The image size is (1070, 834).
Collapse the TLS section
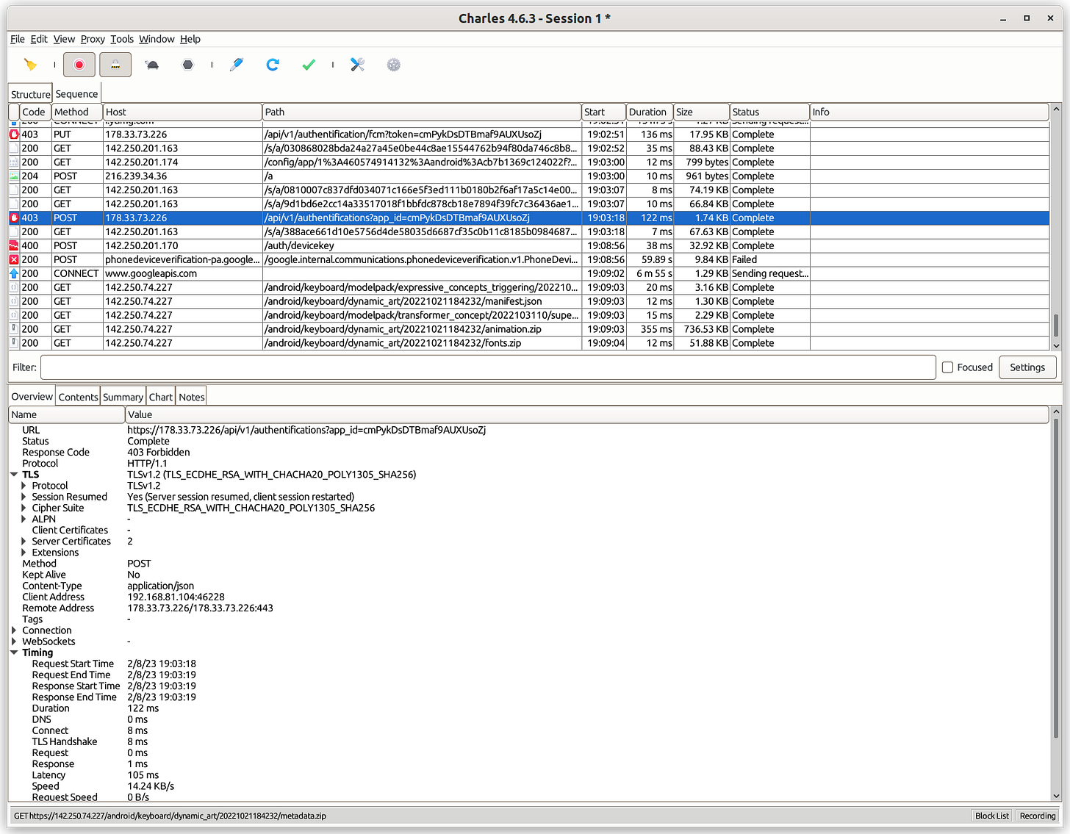click(x=14, y=474)
